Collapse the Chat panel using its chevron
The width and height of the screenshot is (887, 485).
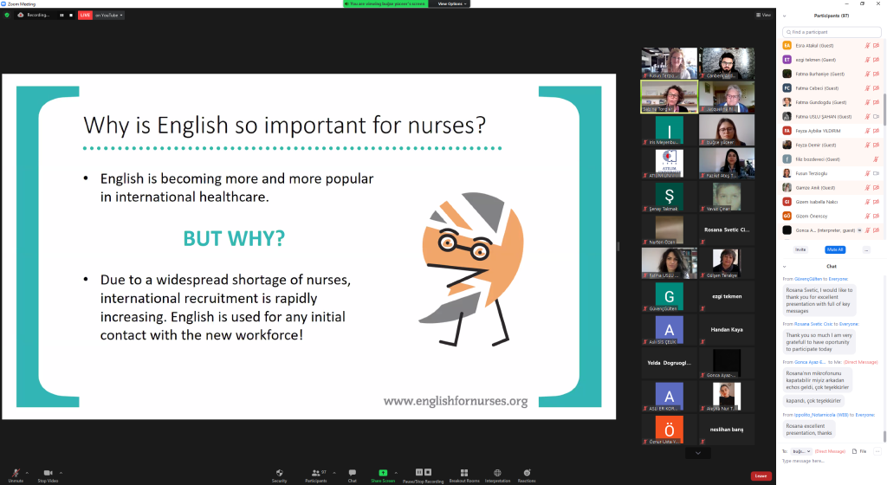coord(783,266)
